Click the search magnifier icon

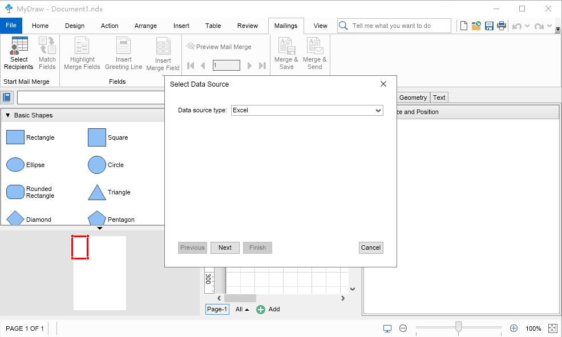tap(343, 26)
